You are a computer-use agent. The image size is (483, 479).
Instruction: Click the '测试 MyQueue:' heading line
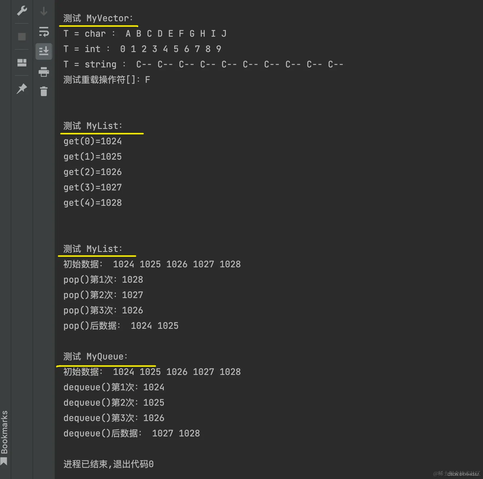click(x=95, y=357)
